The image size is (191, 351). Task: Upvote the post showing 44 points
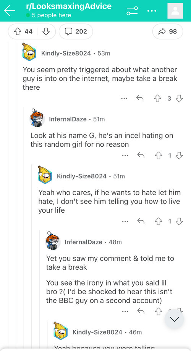[x=18, y=31]
